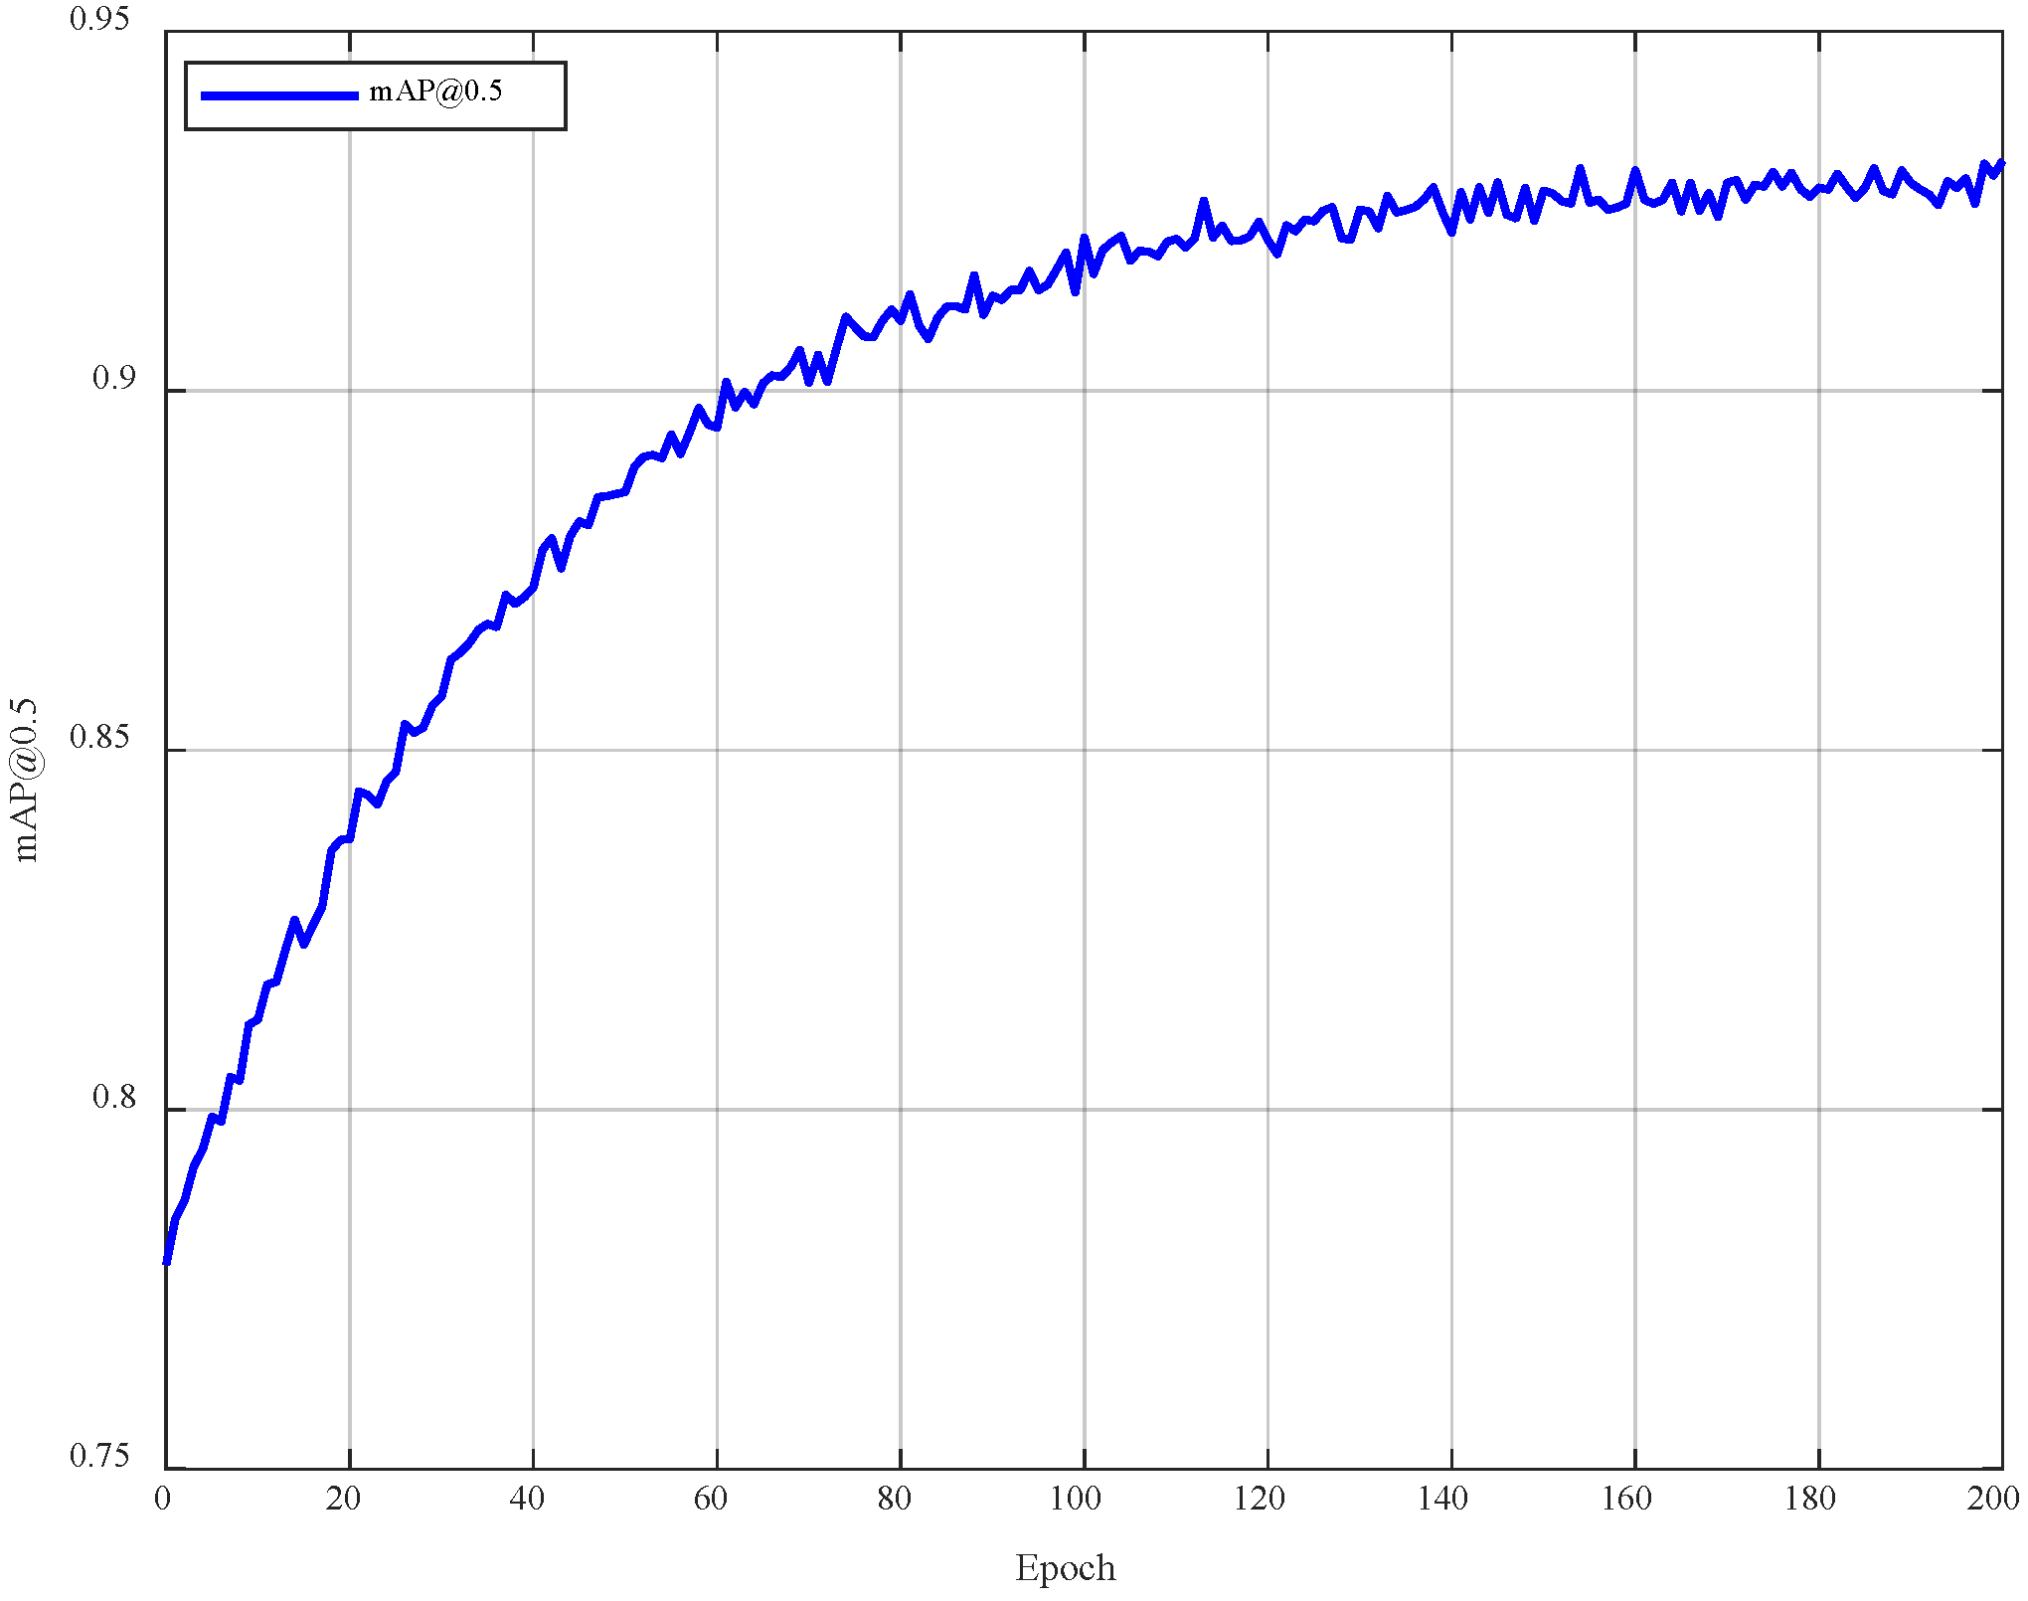Screen dimensions: 2028x1601
Task: Click the Epoch x-axis label
Action: pyautogui.click(x=1065, y=1568)
